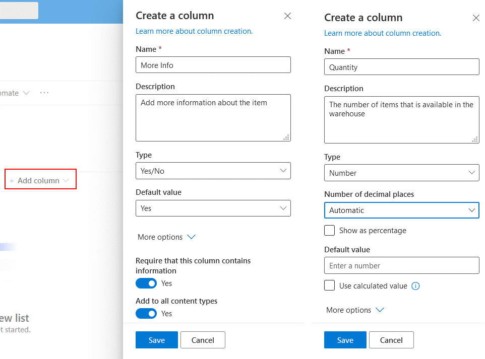Click the Add column button
485x359 pixels.
[40, 180]
